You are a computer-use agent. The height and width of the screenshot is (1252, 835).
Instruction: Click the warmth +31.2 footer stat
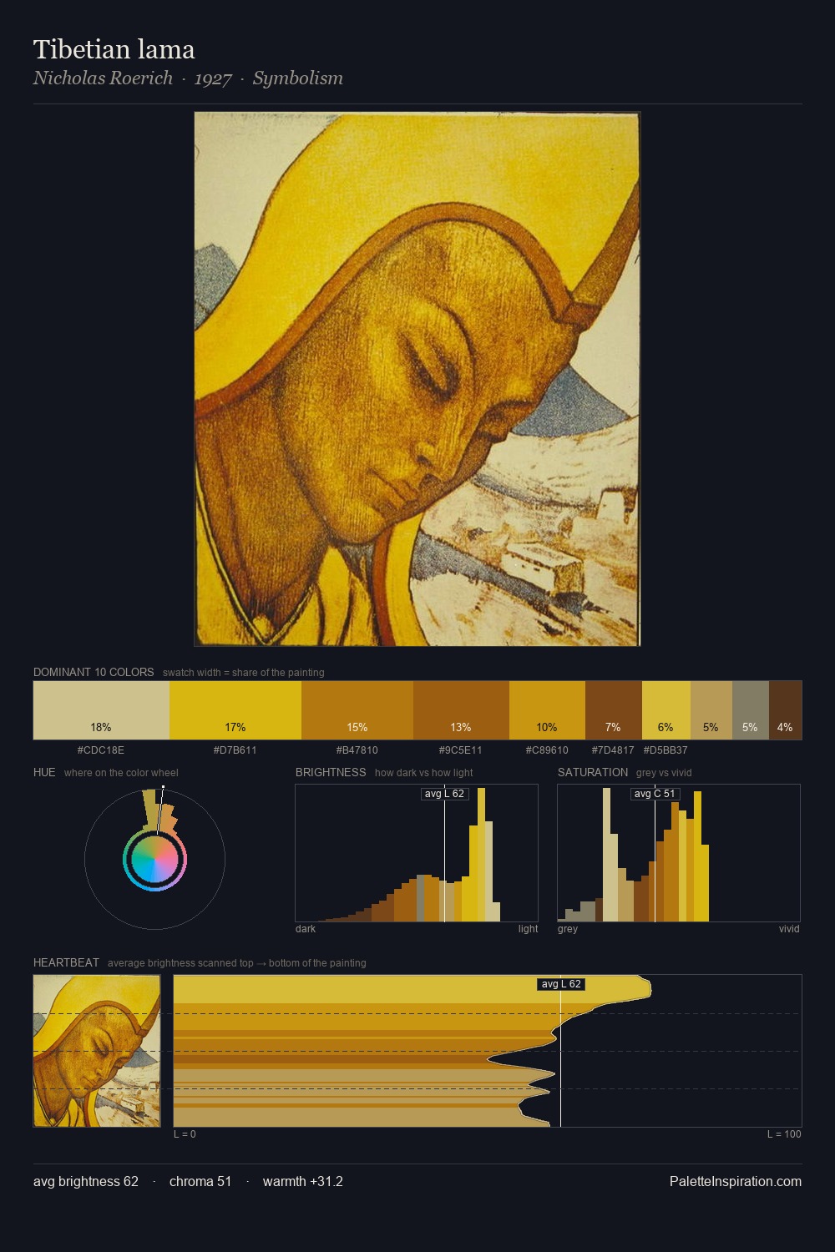(303, 1181)
